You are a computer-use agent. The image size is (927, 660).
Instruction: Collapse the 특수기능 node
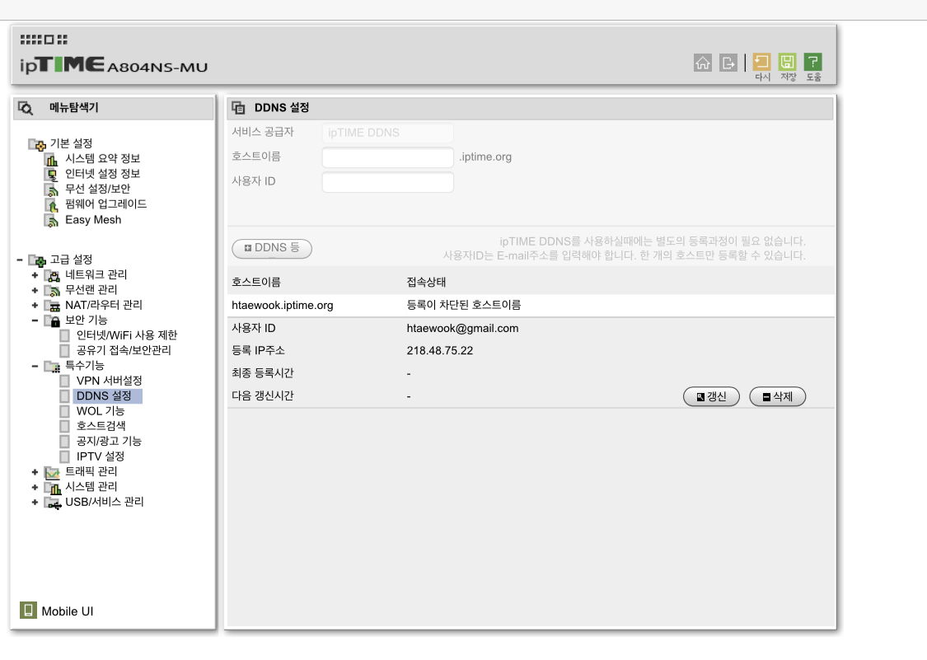(35, 366)
